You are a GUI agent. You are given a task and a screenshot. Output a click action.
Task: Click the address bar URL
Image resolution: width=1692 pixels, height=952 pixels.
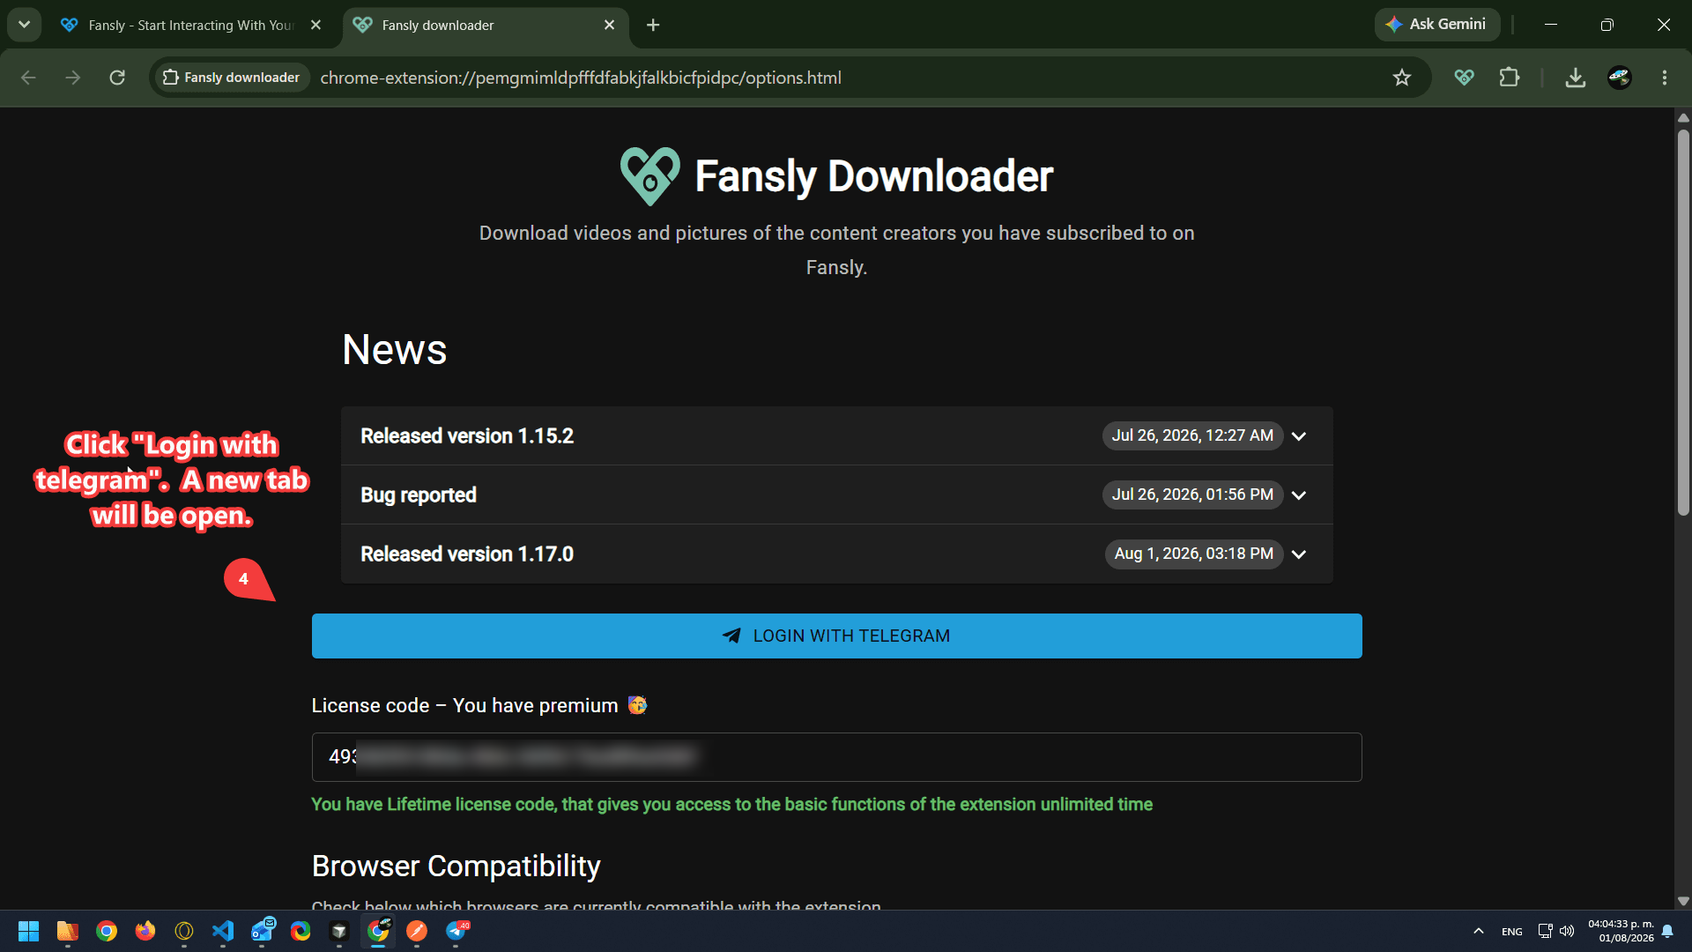coord(581,78)
